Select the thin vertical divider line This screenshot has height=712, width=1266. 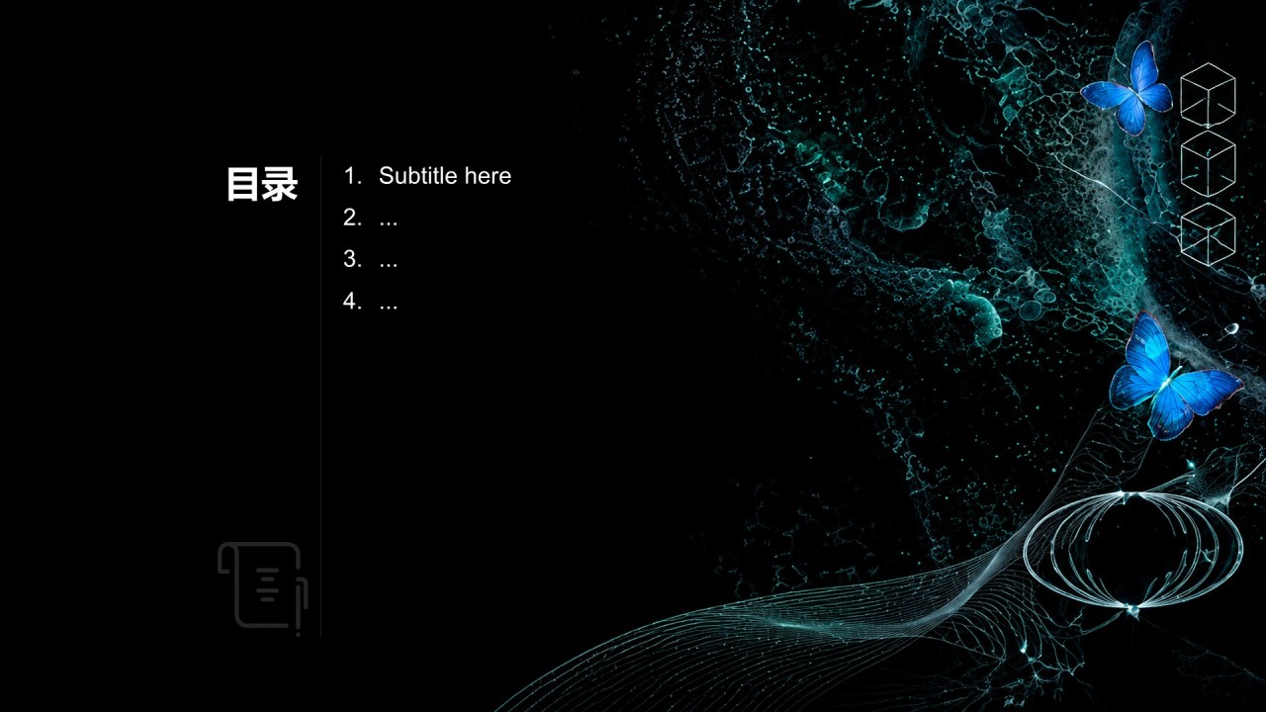pyautogui.click(x=320, y=396)
